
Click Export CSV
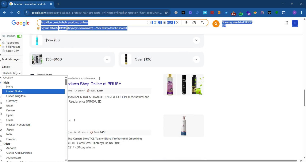click(x=12, y=51)
